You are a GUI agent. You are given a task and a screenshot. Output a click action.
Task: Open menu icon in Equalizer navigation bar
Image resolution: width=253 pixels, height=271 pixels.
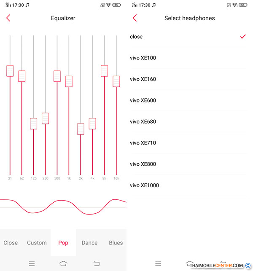32,263
